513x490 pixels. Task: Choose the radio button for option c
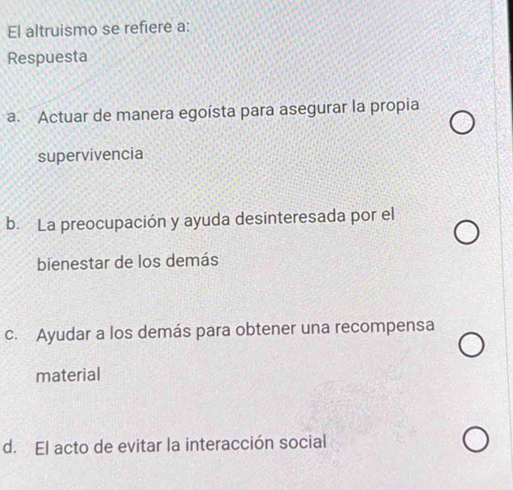[x=470, y=347]
